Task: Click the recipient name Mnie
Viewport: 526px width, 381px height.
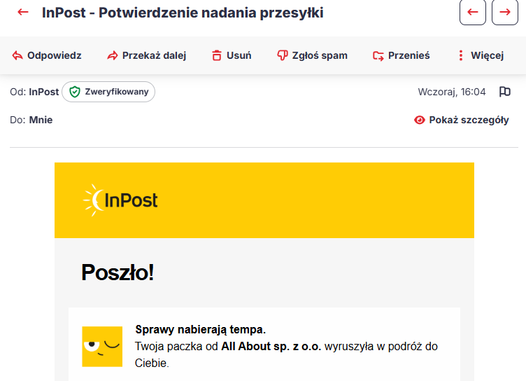Action: pos(41,120)
